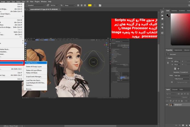Screen dimensions: 190x127
Task: Set canvas orientation to landscape
Action: tap(178, 69)
